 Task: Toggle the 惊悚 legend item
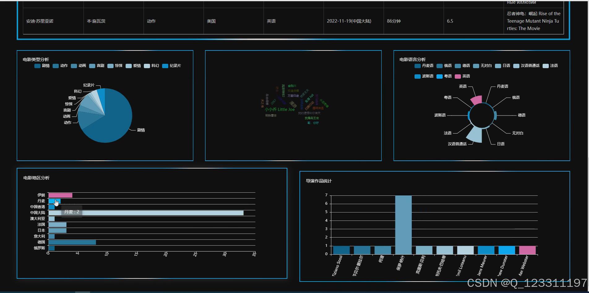115,66
